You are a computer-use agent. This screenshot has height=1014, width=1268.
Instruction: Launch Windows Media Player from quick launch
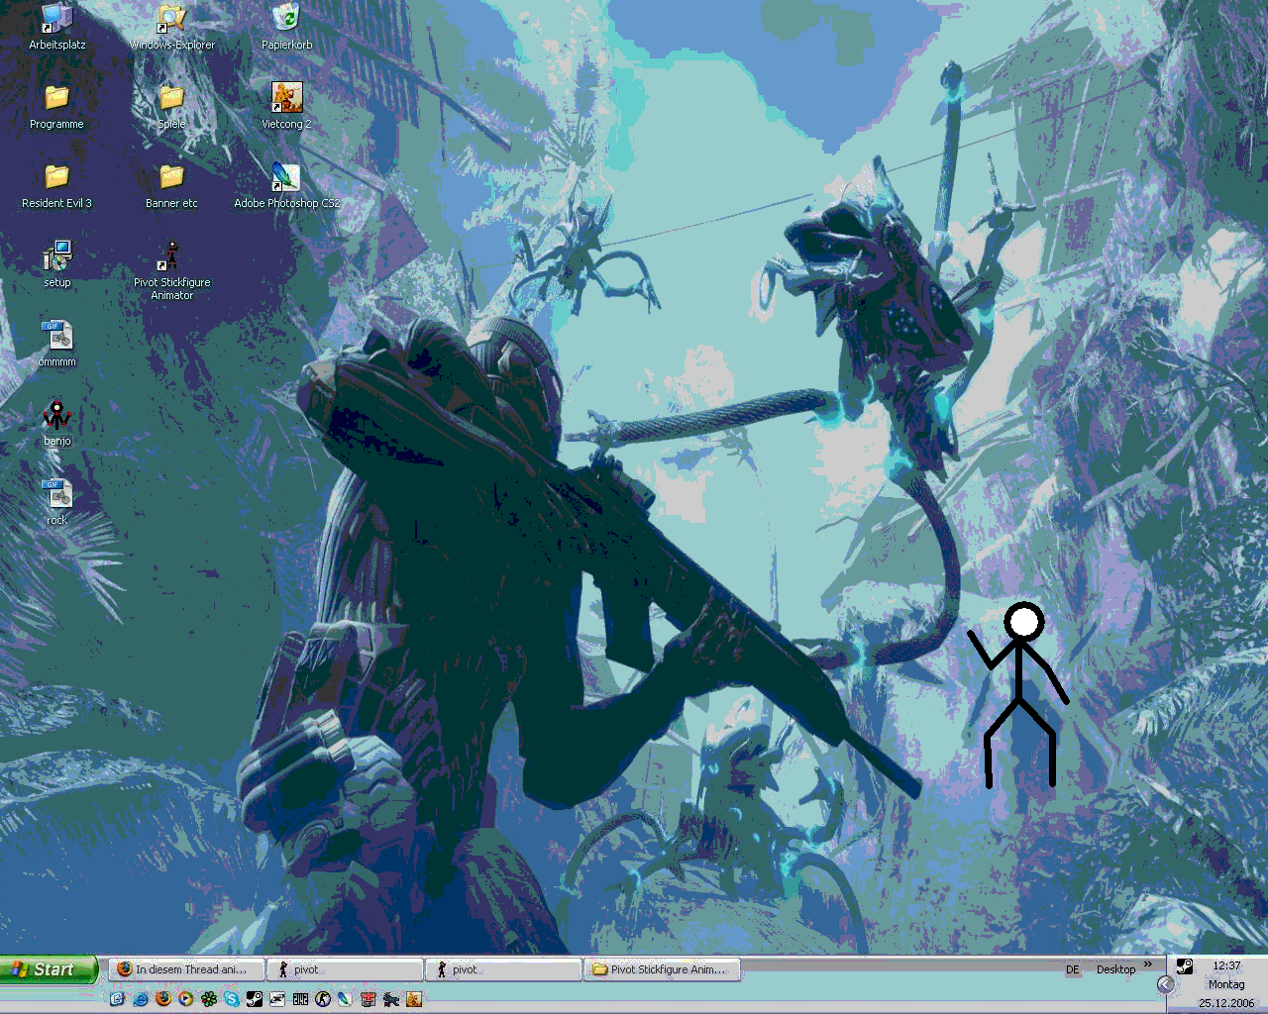point(185,999)
